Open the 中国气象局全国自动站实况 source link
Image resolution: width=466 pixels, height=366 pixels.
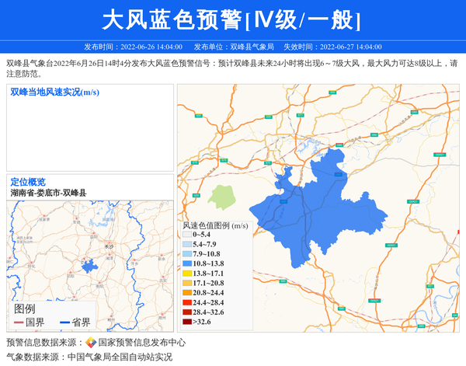point(120,357)
